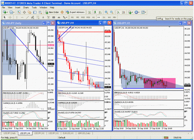Select the Text Label 'T' tool
The height and width of the screenshot is (140, 194).
pos(48,17)
